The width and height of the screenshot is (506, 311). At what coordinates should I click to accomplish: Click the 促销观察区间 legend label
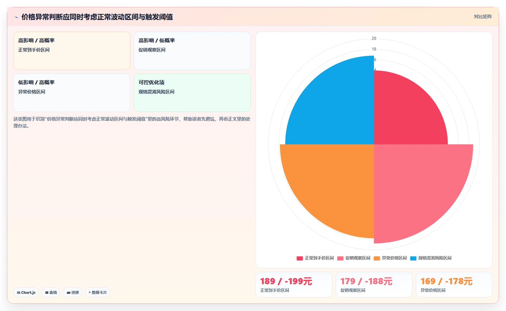tap(358, 258)
